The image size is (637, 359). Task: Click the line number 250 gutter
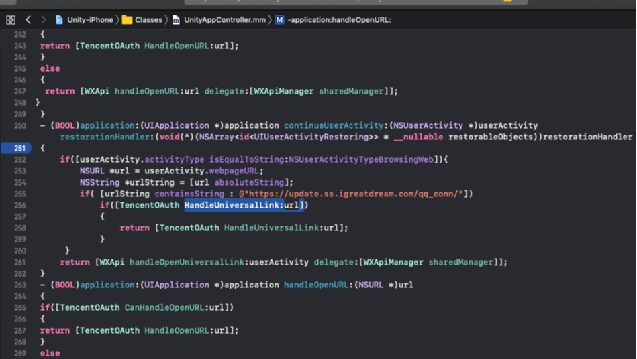tap(20, 126)
